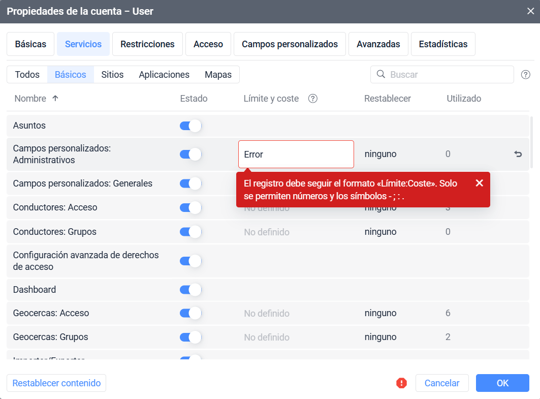Viewport: 540px width, 399px height.
Task: Disable the Dashboard service switch
Action: tap(190, 290)
